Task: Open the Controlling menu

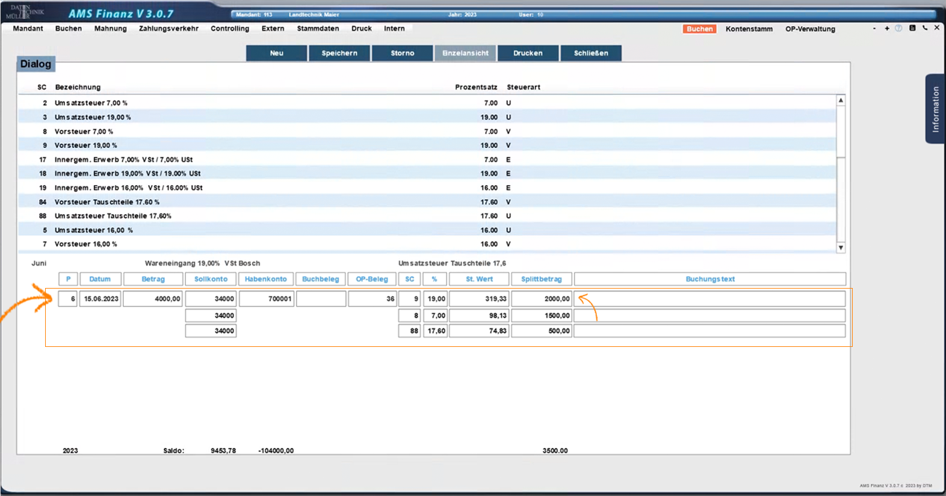Action: click(x=230, y=28)
